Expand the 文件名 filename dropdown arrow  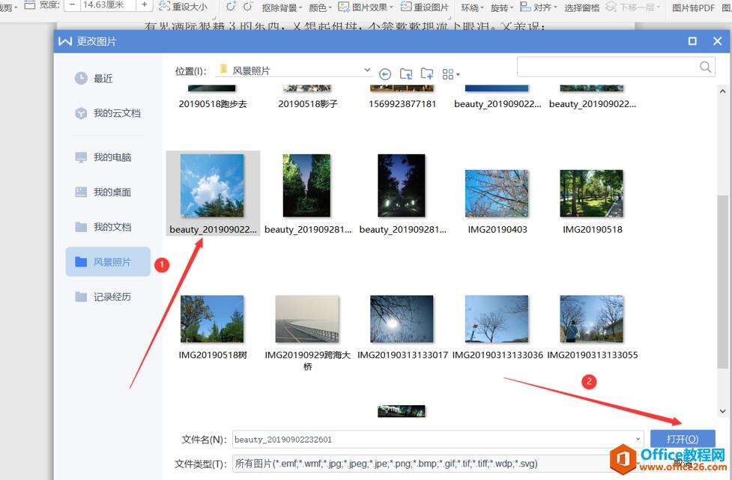638,440
